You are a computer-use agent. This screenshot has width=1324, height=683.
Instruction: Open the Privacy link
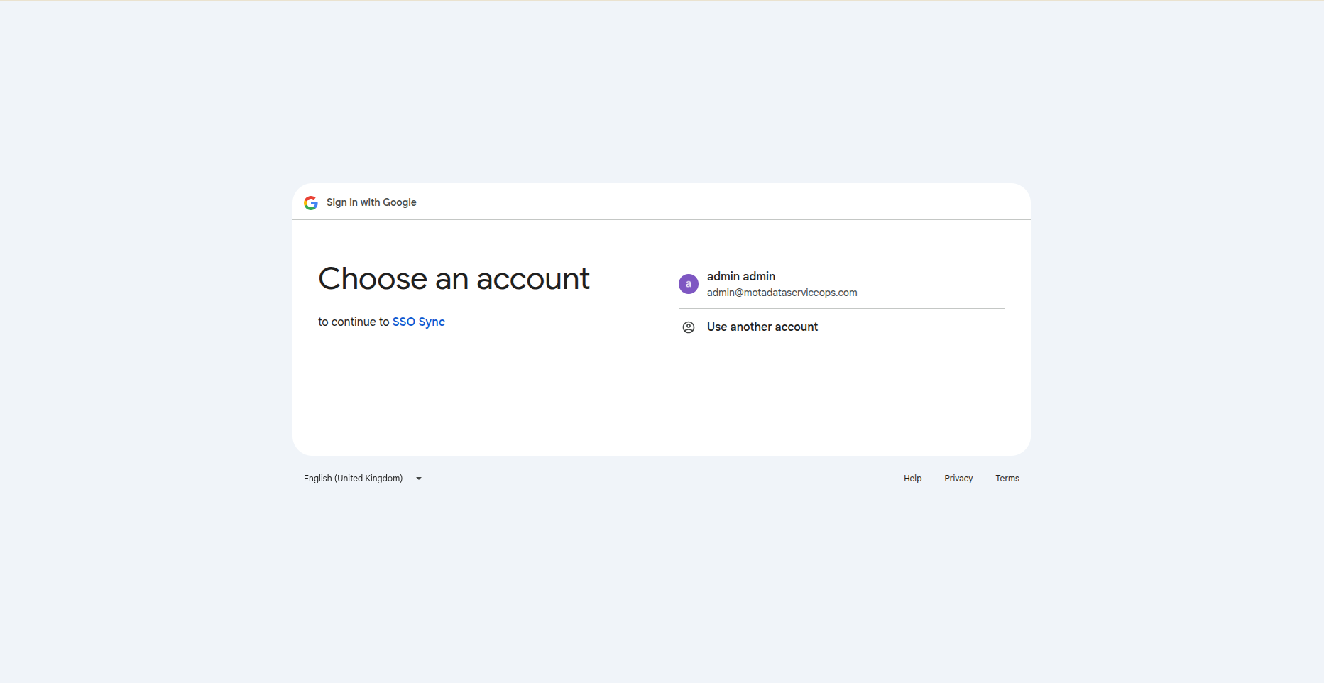[x=958, y=479]
